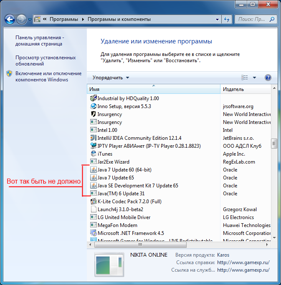Click the Grzegorz Kowal publisher cell
Viewport: 281px width, 285px height.
240,209
